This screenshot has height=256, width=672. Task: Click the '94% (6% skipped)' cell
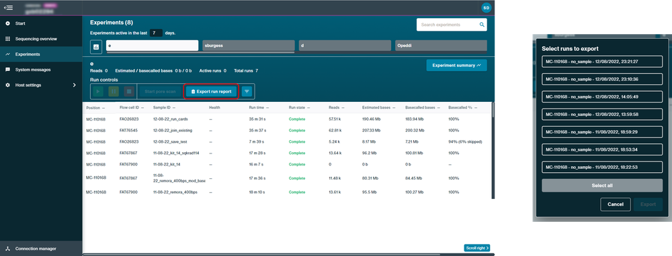466,141
